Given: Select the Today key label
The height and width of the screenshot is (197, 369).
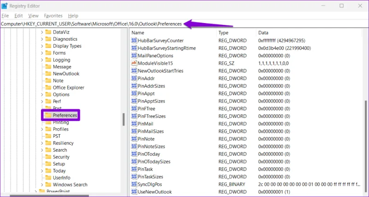Looking at the screenshot, I should coord(60,171).
